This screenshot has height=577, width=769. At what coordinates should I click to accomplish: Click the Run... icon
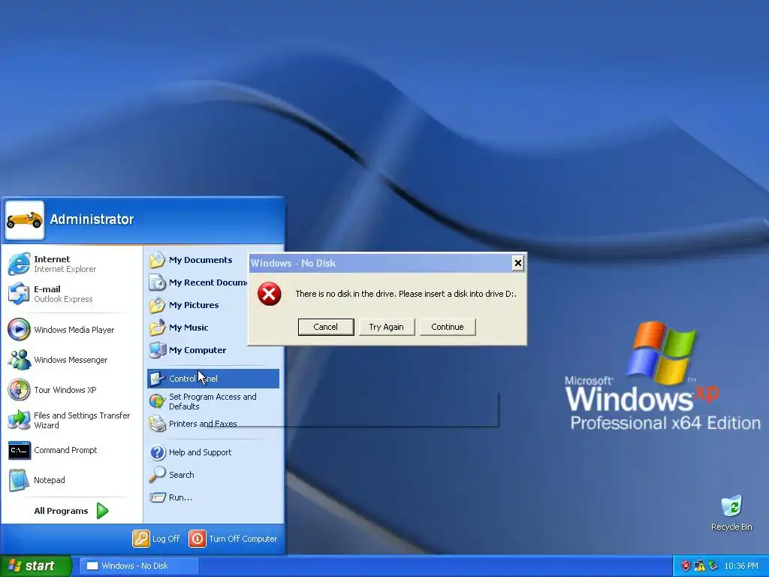coord(158,497)
